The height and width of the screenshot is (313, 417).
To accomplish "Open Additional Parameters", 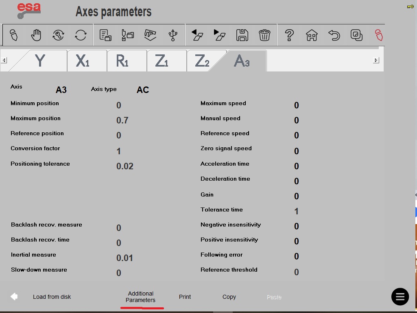I will tap(140, 297).
